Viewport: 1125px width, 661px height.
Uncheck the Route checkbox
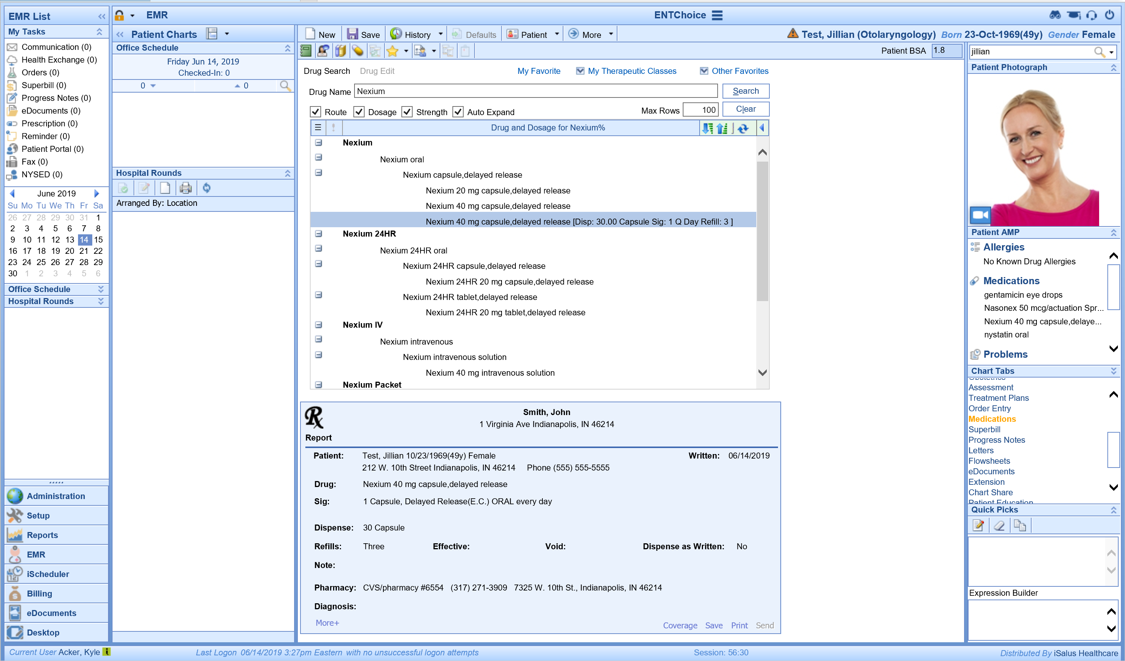pos(315,112)
